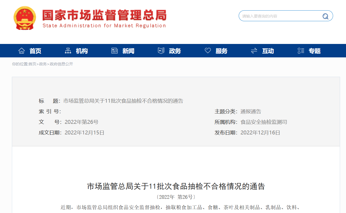Click the magnifier search icon
This screenshot has height=213, width=346.
pyautogui.click(x=325, y=16)
